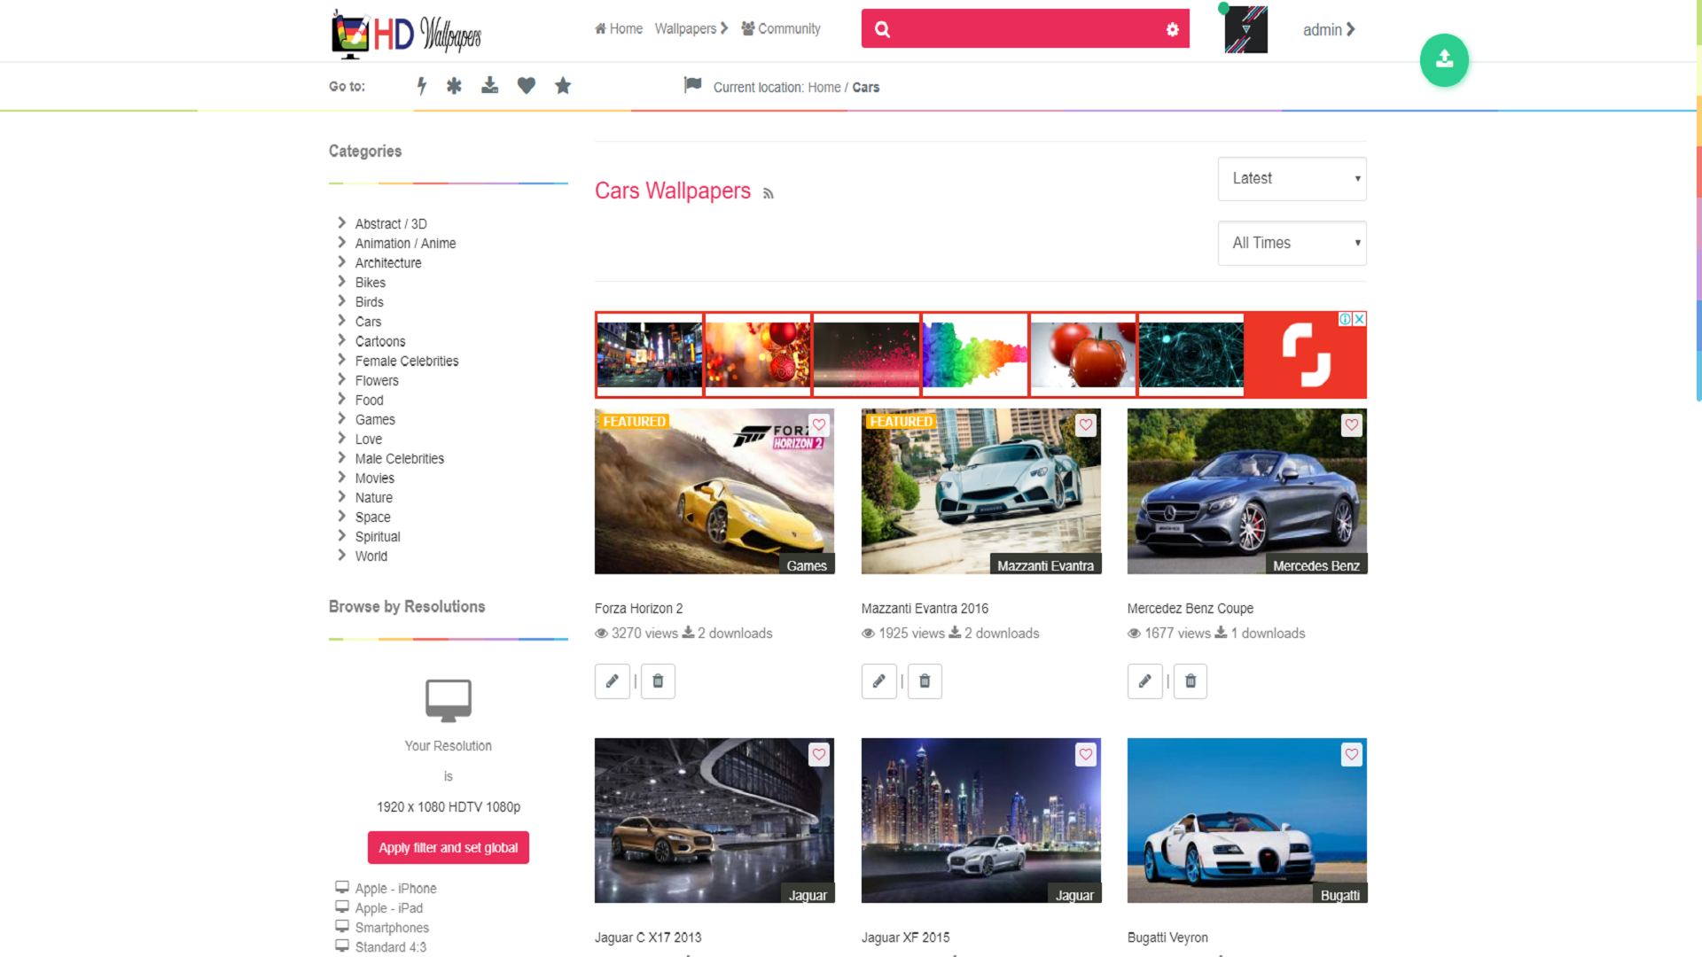The image size is (1702, 957).
Task: Open the Architecture category
Action: pos(388,263)
